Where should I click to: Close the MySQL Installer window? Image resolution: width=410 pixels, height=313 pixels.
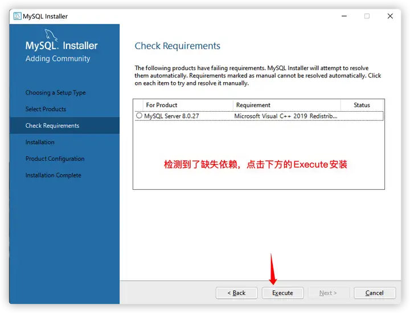(390, 16)
